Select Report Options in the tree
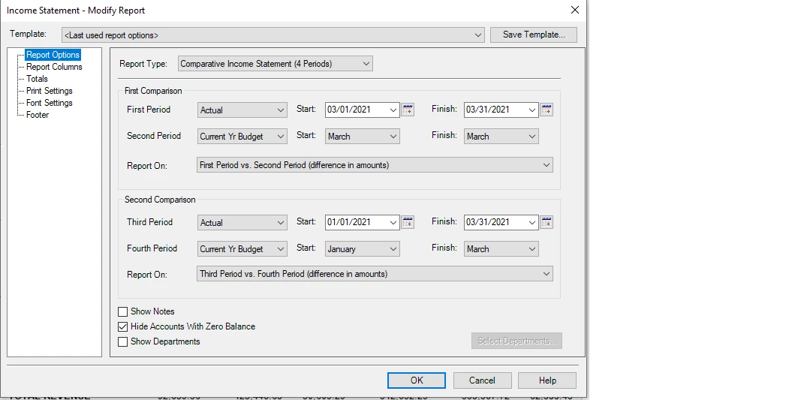 tap(53, 55)
